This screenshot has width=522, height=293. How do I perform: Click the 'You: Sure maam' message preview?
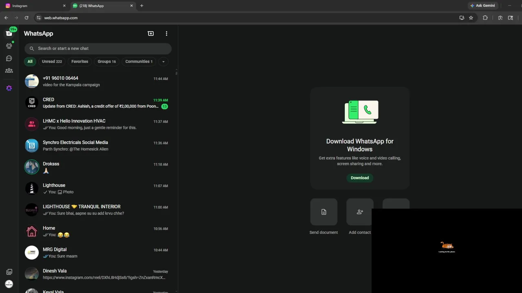coord(63,256)
